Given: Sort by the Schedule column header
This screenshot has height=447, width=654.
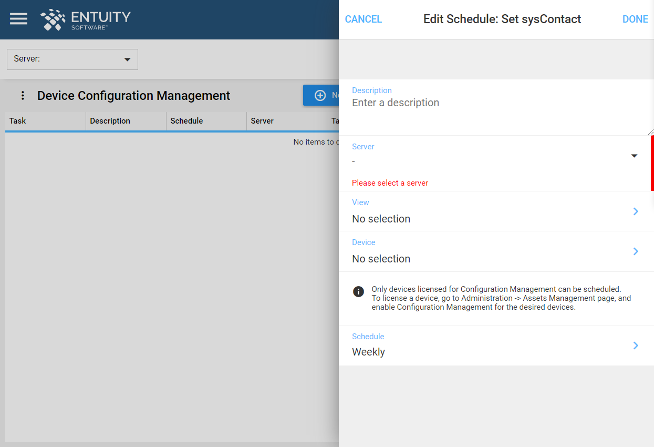Looking at the screenshot, I should (187, 121).
